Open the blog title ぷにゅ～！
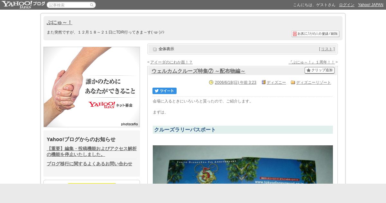The width and height of the screenshot is (386, 203). pos(60,23)
